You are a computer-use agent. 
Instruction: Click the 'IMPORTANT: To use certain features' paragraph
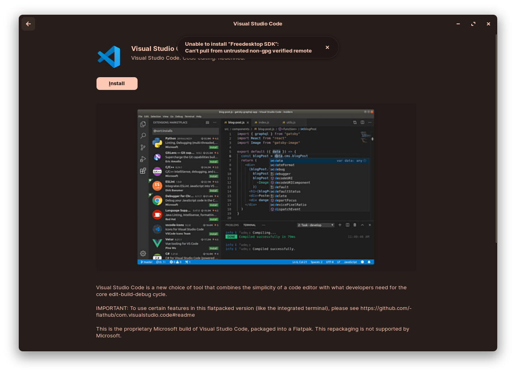[254, 312]
